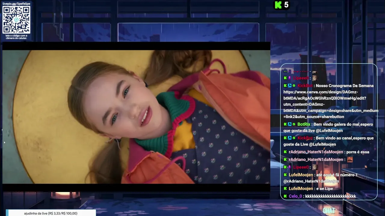Click the Kick badge beside Celo_0
385x216 pixels.
(x=285, y=196)
